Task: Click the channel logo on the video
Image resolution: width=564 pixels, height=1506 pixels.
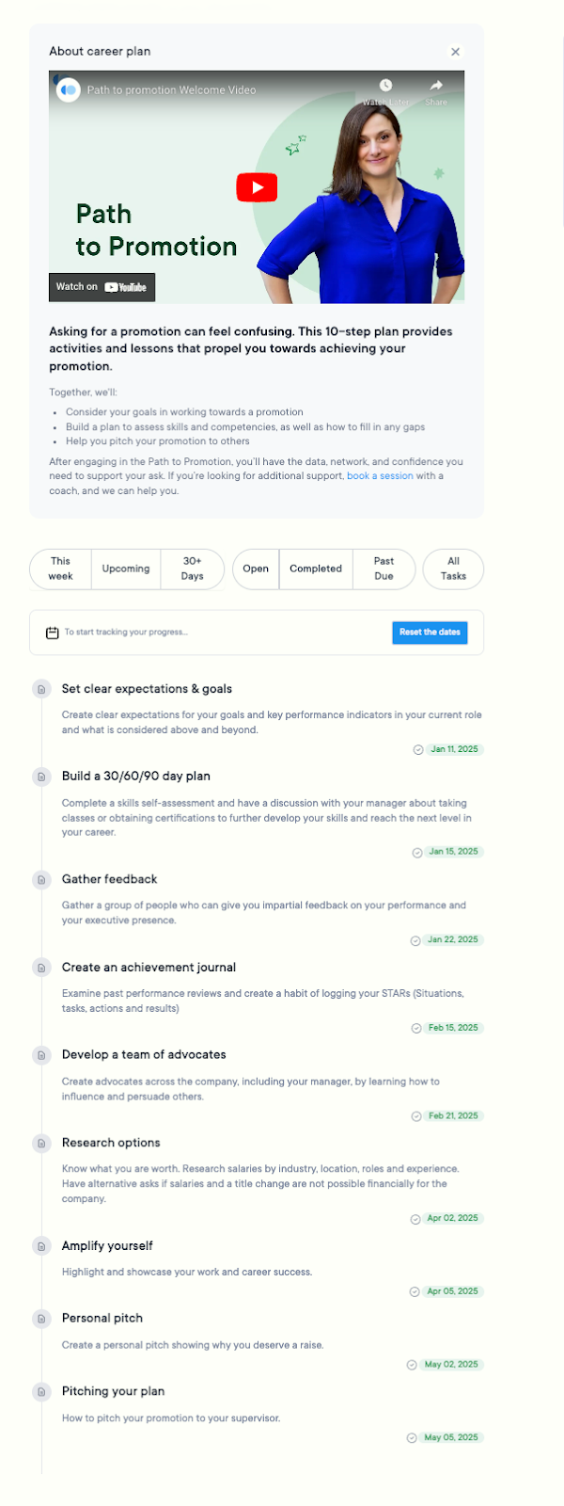Action: [x=68, y=90]
